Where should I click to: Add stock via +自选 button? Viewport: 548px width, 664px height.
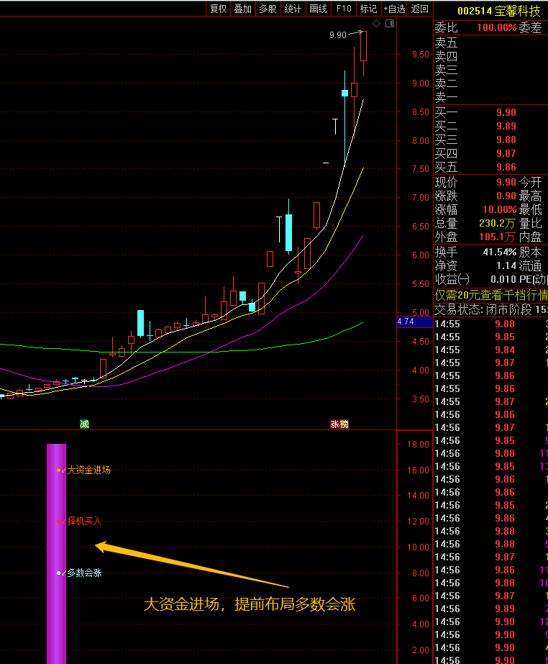394,9
